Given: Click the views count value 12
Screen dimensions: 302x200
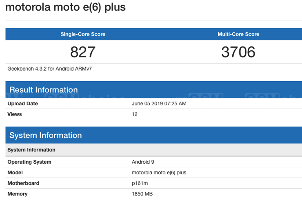Looking at the screenshot, I should pos(135,114).
